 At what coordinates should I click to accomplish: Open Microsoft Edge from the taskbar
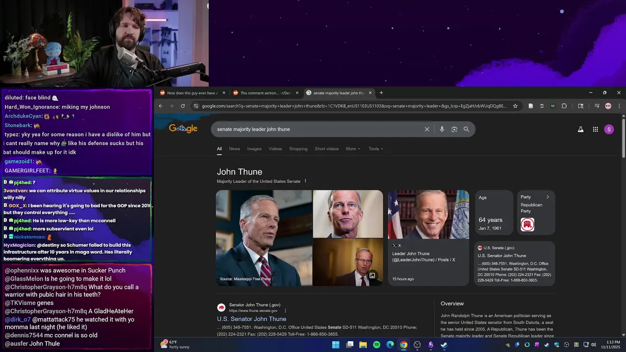click(390, 345)
